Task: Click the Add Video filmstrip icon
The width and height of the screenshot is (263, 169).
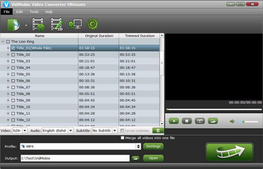Action: pyautogui.click(x=39, y=25)
